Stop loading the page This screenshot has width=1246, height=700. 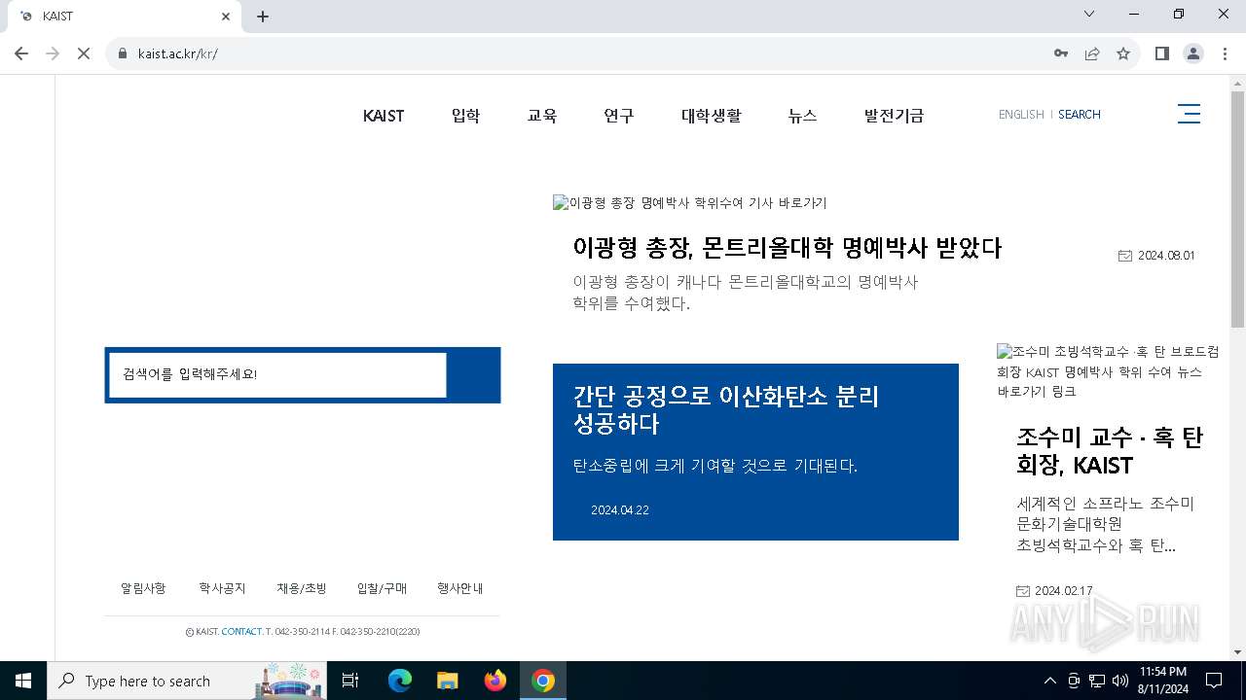point(84,53)
